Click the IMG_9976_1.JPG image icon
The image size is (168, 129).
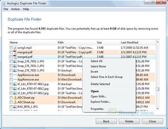tap(15, 107)
